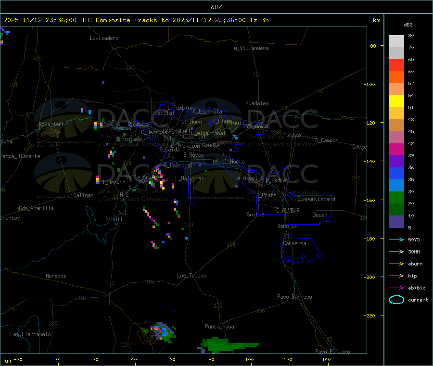Click the Agua_Toro place label
This screenshot has height=366, width=433.
[x=51, y=124]
